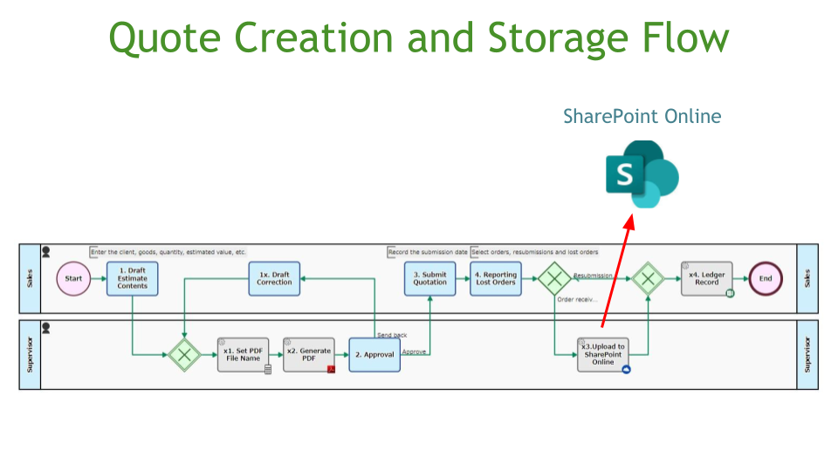Select the 2. Approval task box
The height and width of the screenshot is (471, 838).
coord(374,355)
